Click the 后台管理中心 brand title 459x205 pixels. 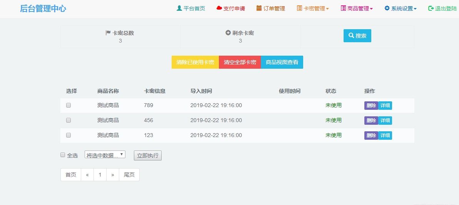[43, 8]
